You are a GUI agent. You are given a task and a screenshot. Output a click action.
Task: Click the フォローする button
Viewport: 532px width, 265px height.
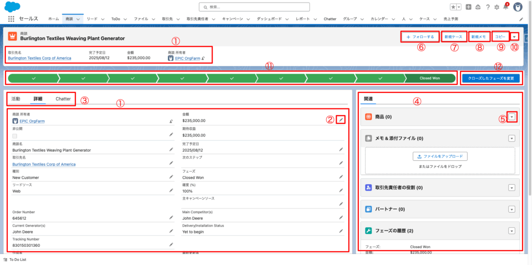coord(420,37)
